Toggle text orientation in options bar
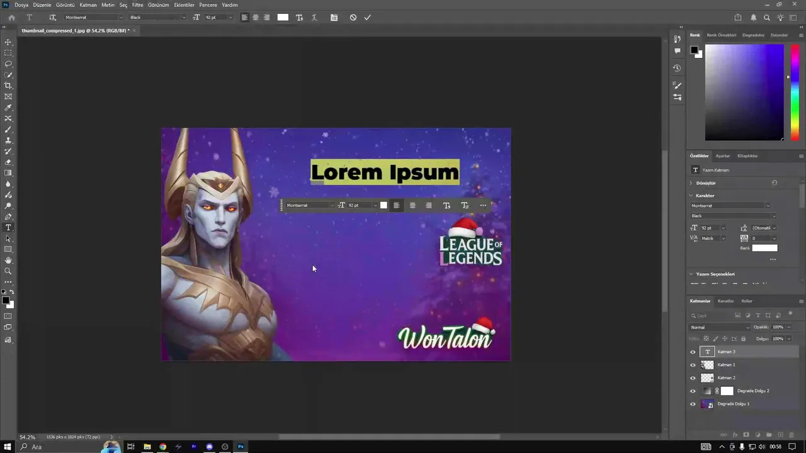This screenshot has width=806, height=453. [52, 18]
